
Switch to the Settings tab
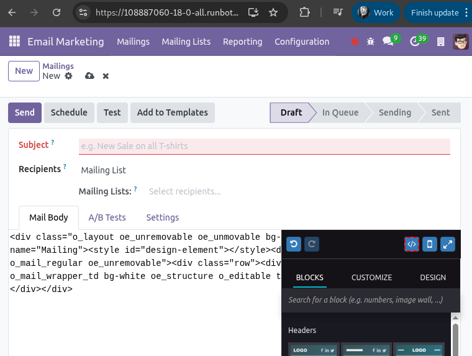coord(163,217)
